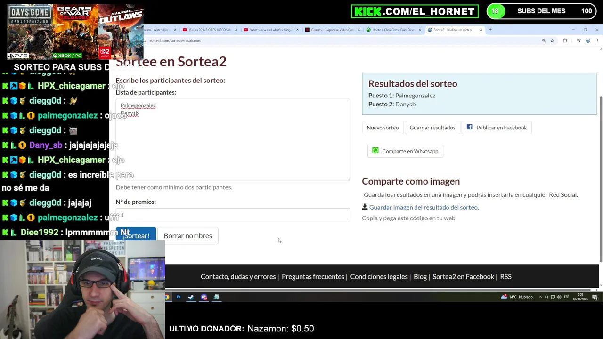Click Puesto 1: Palmegonzalez result
This screenshot has width=603, height=339.
tap(402, 96)
